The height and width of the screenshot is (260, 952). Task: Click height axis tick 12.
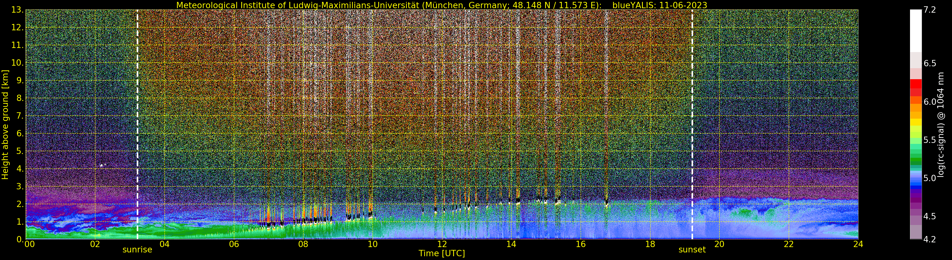click(x=17, y=28)
